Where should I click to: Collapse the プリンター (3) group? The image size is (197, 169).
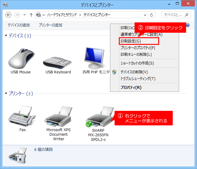pos(6,93)
